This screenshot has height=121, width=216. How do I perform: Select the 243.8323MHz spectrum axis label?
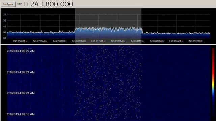click(118, 41)
